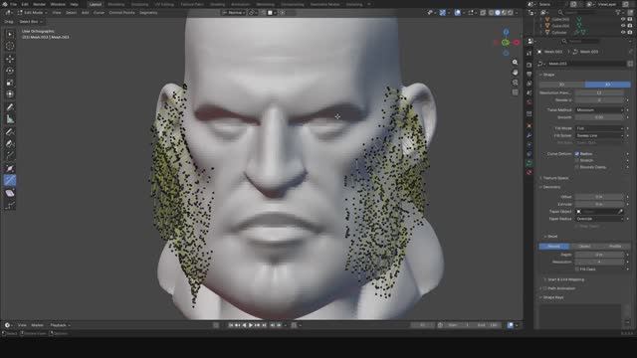Expand the Texture Space panel
The width and height of the screenshot is (637, 358).
[555, 178]
